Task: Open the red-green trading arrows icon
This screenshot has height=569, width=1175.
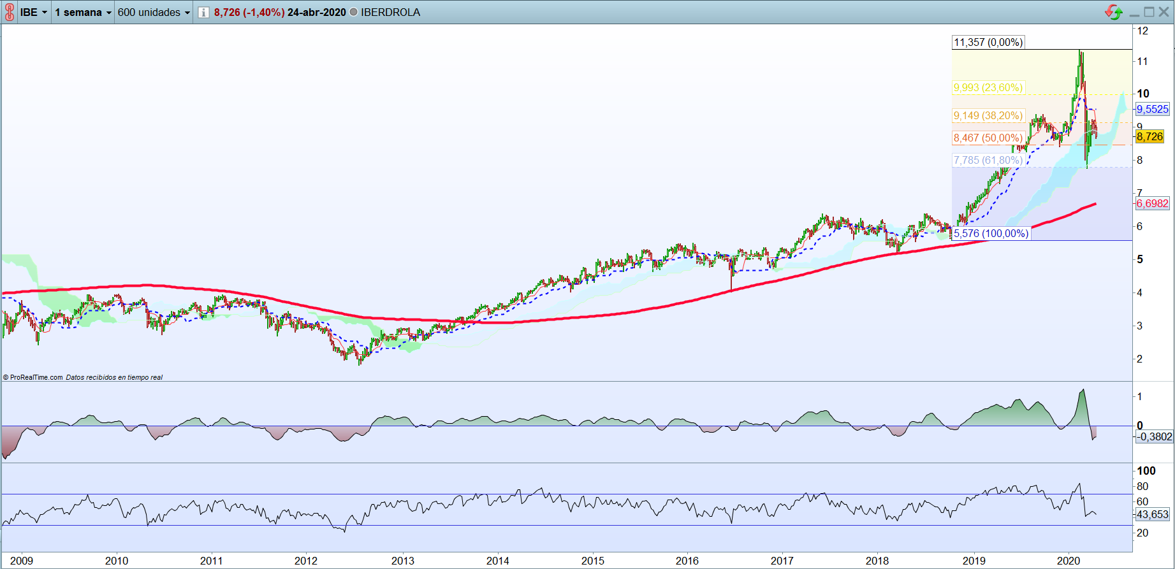Action: click(x=1114, y=12)
